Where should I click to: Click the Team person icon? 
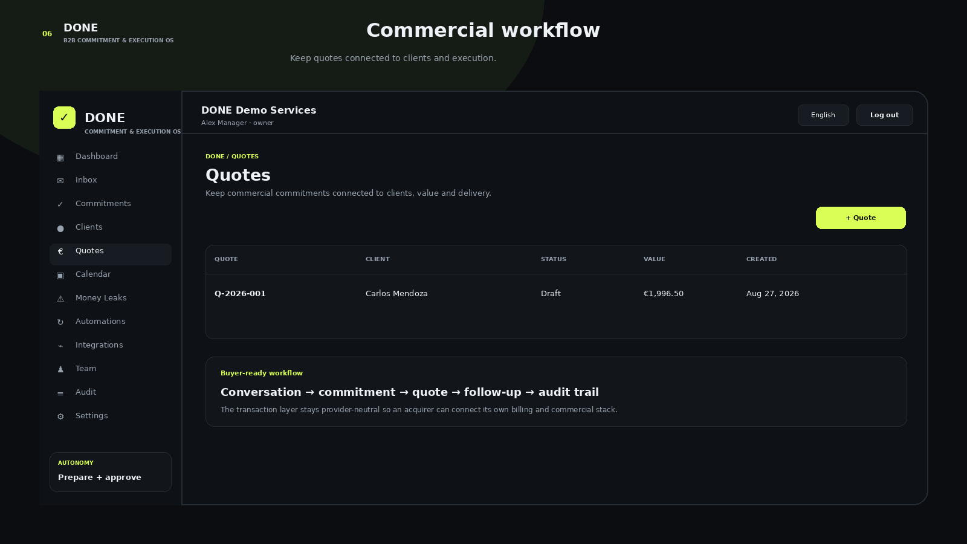[x=60, y=369]
